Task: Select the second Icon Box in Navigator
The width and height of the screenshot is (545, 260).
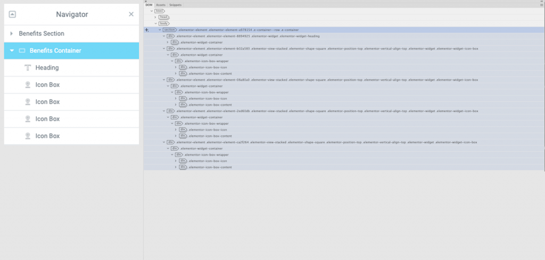Action: 47,102
